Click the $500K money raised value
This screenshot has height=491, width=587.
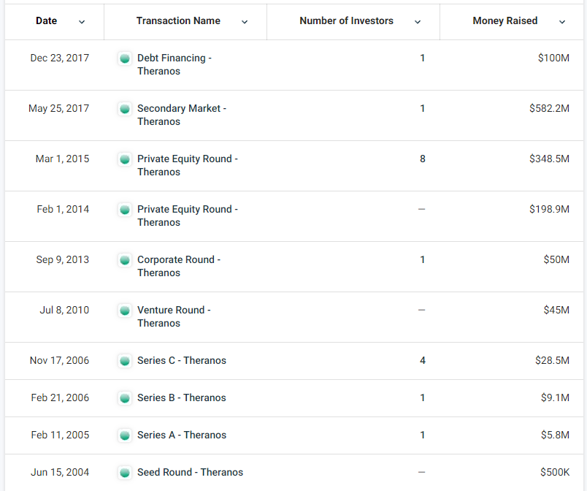click(555, 472)
